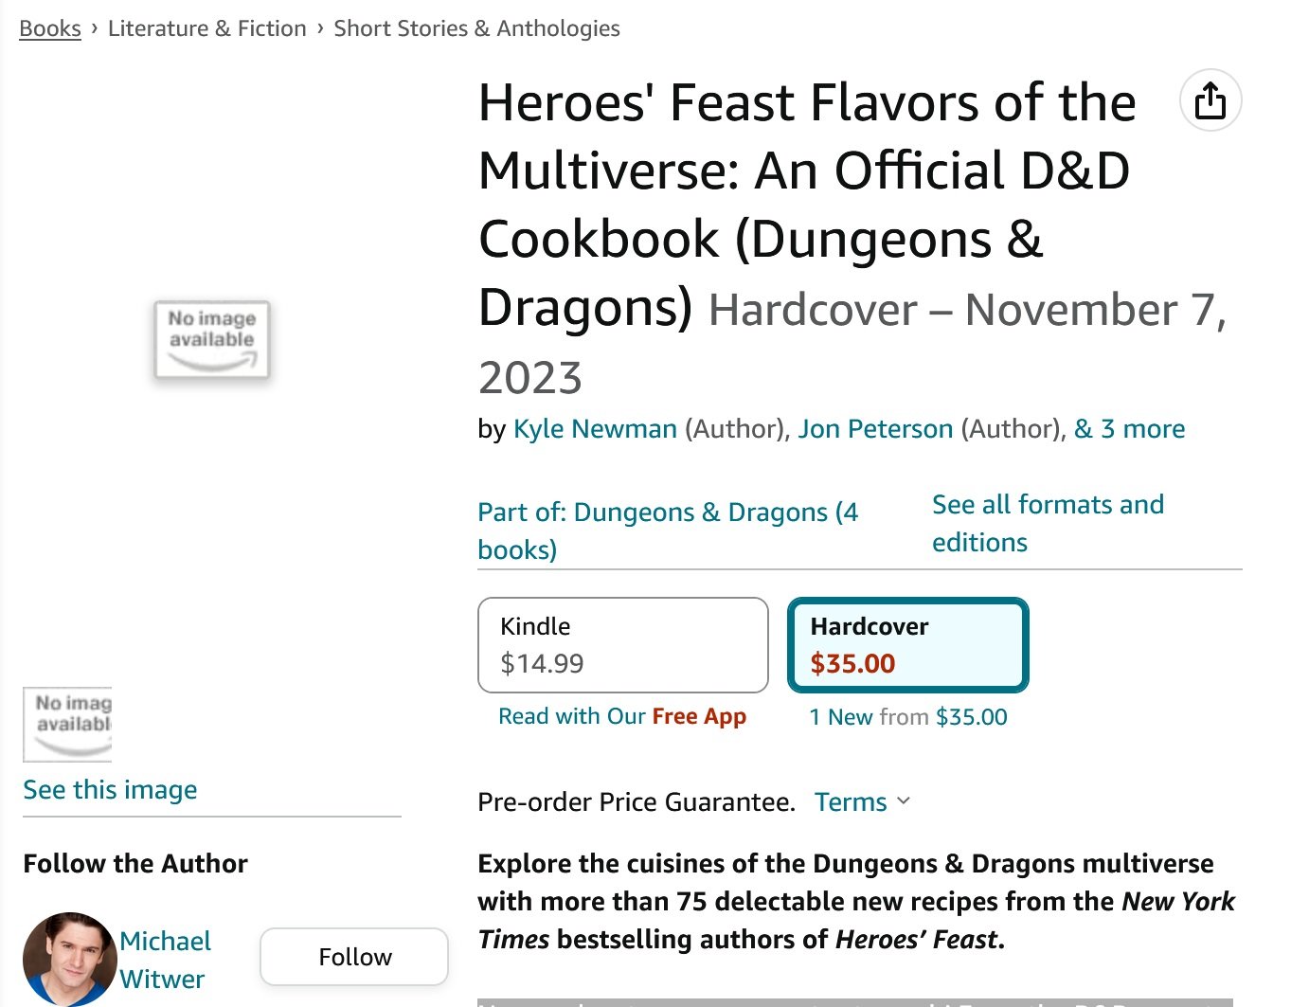
Task: Follow author Michael Witwer
Action: pyautogui.click(x=353, y=957)
